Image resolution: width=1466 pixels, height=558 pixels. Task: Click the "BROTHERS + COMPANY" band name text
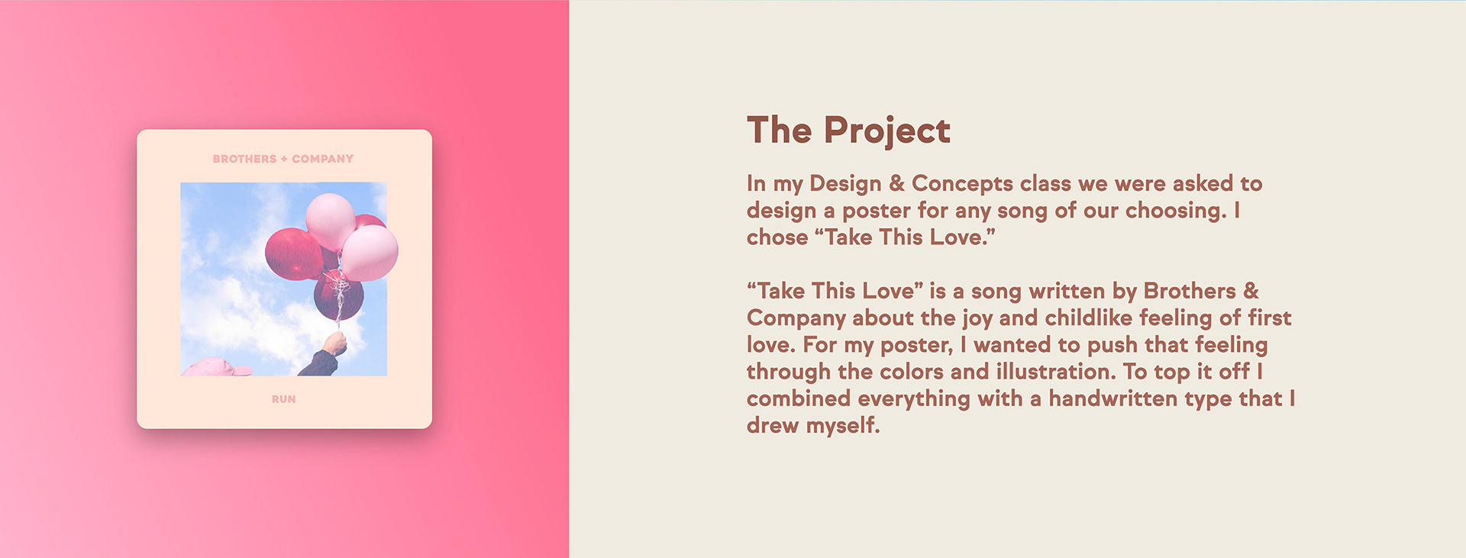point(283,159)
